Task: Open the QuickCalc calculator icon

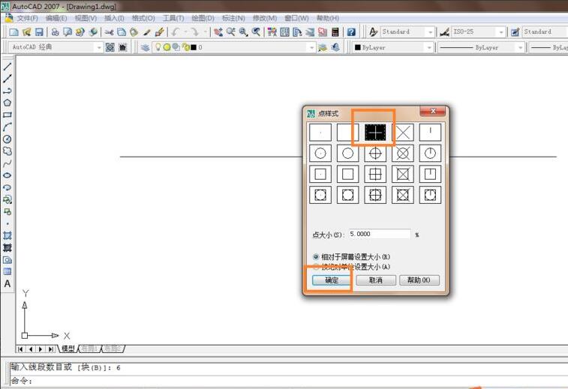Action: tap(335, 32)
